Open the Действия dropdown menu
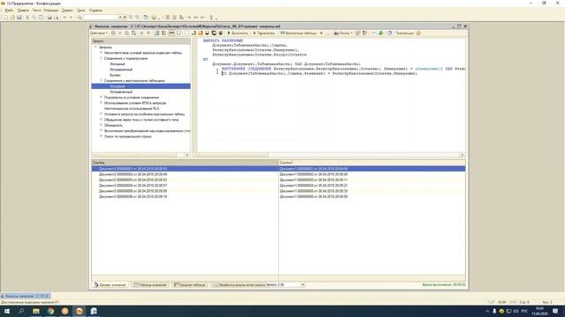Viewport: 565px width, 317px height. [99, 33]
